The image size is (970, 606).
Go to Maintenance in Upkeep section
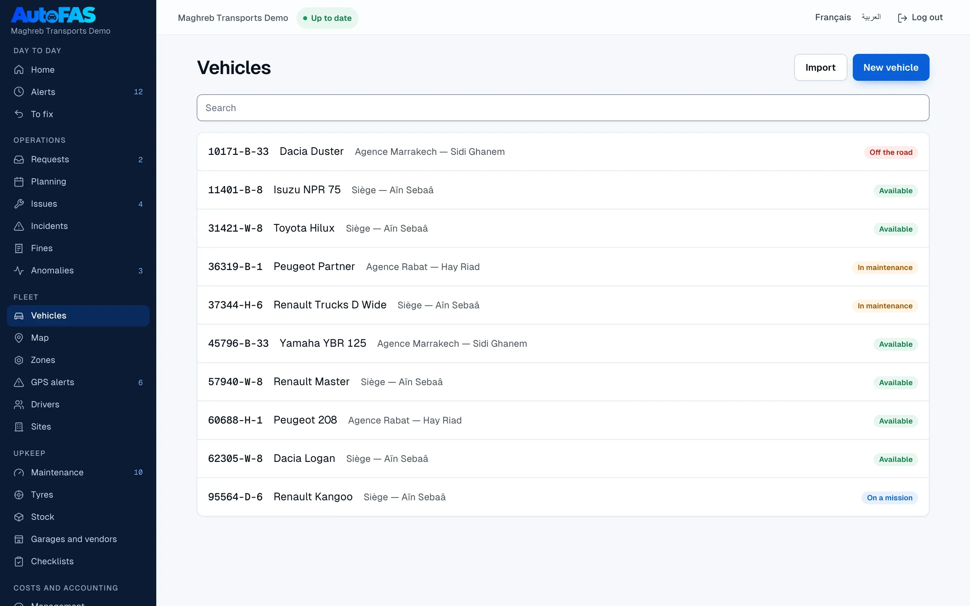click(x=78, y=473)
